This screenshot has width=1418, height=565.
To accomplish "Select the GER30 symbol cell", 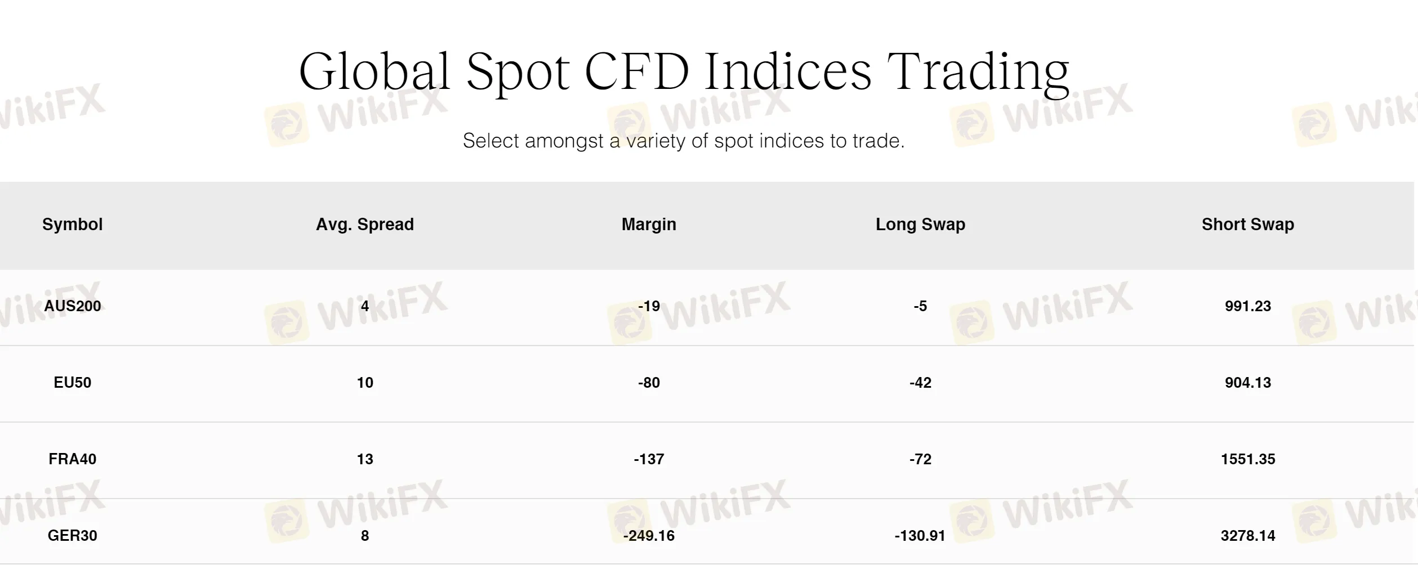I will [72, 536].
